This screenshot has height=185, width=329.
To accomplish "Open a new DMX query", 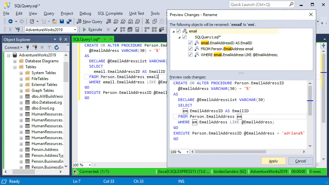I will pos(123,21).
